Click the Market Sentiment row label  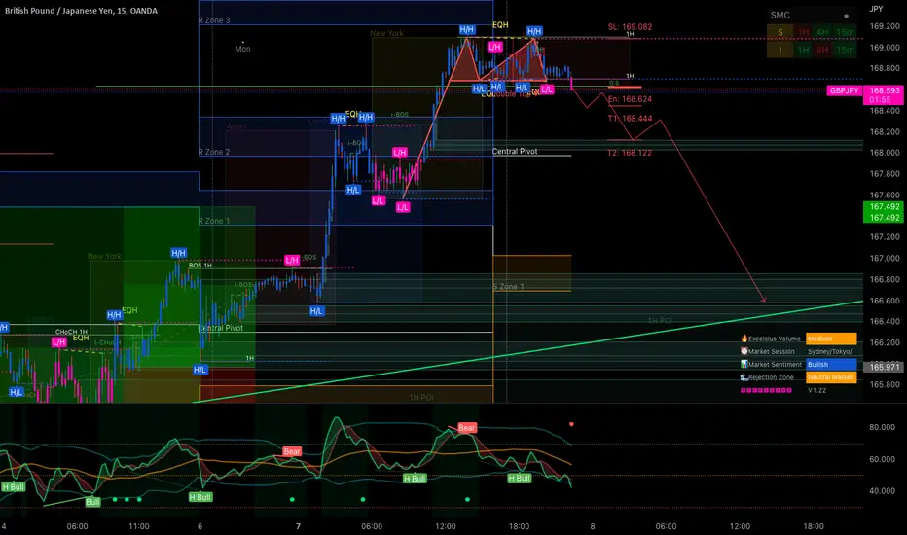click(775, 365)
